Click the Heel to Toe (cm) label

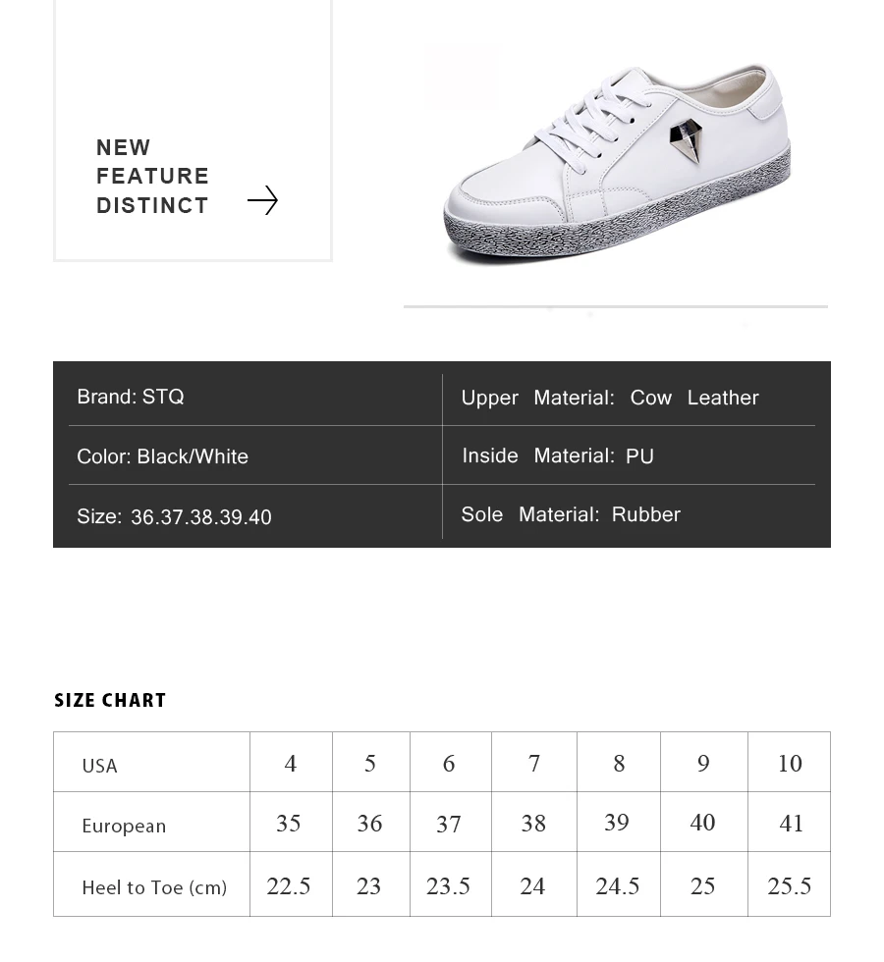(154, 887)
